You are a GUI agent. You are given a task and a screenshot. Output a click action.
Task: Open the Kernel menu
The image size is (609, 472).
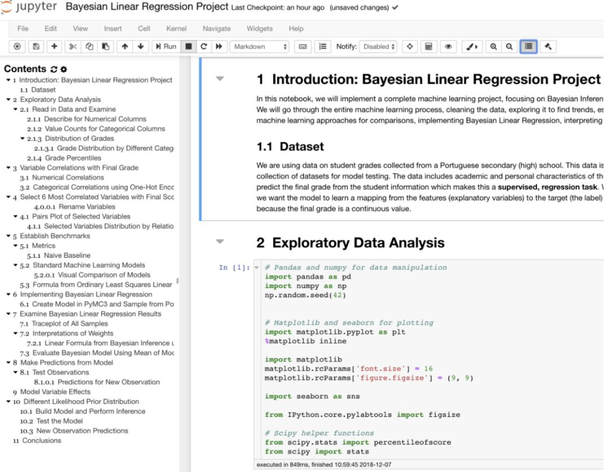click(x=176, y=28)
